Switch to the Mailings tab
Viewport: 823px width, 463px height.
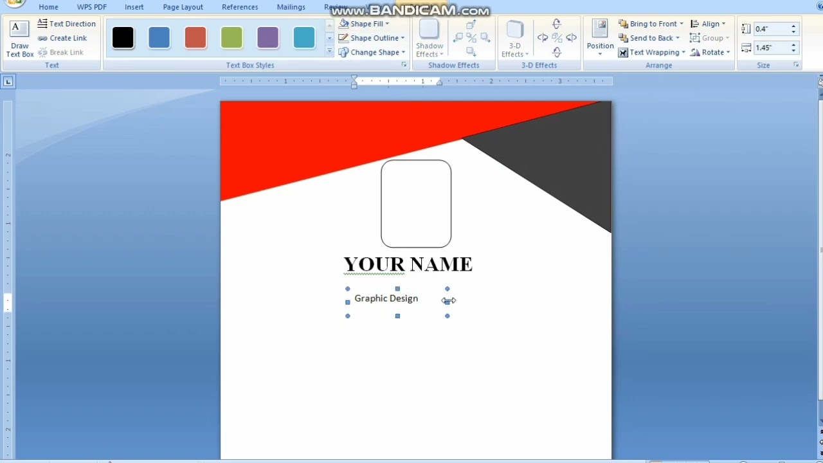coord(291,7)
